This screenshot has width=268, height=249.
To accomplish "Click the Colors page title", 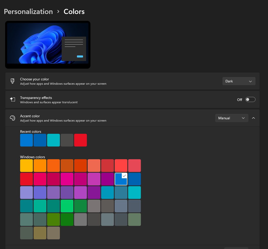I will [x=74, y=12].
